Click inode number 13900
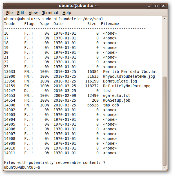Viewport: 173px width, 176px height. 10,76
